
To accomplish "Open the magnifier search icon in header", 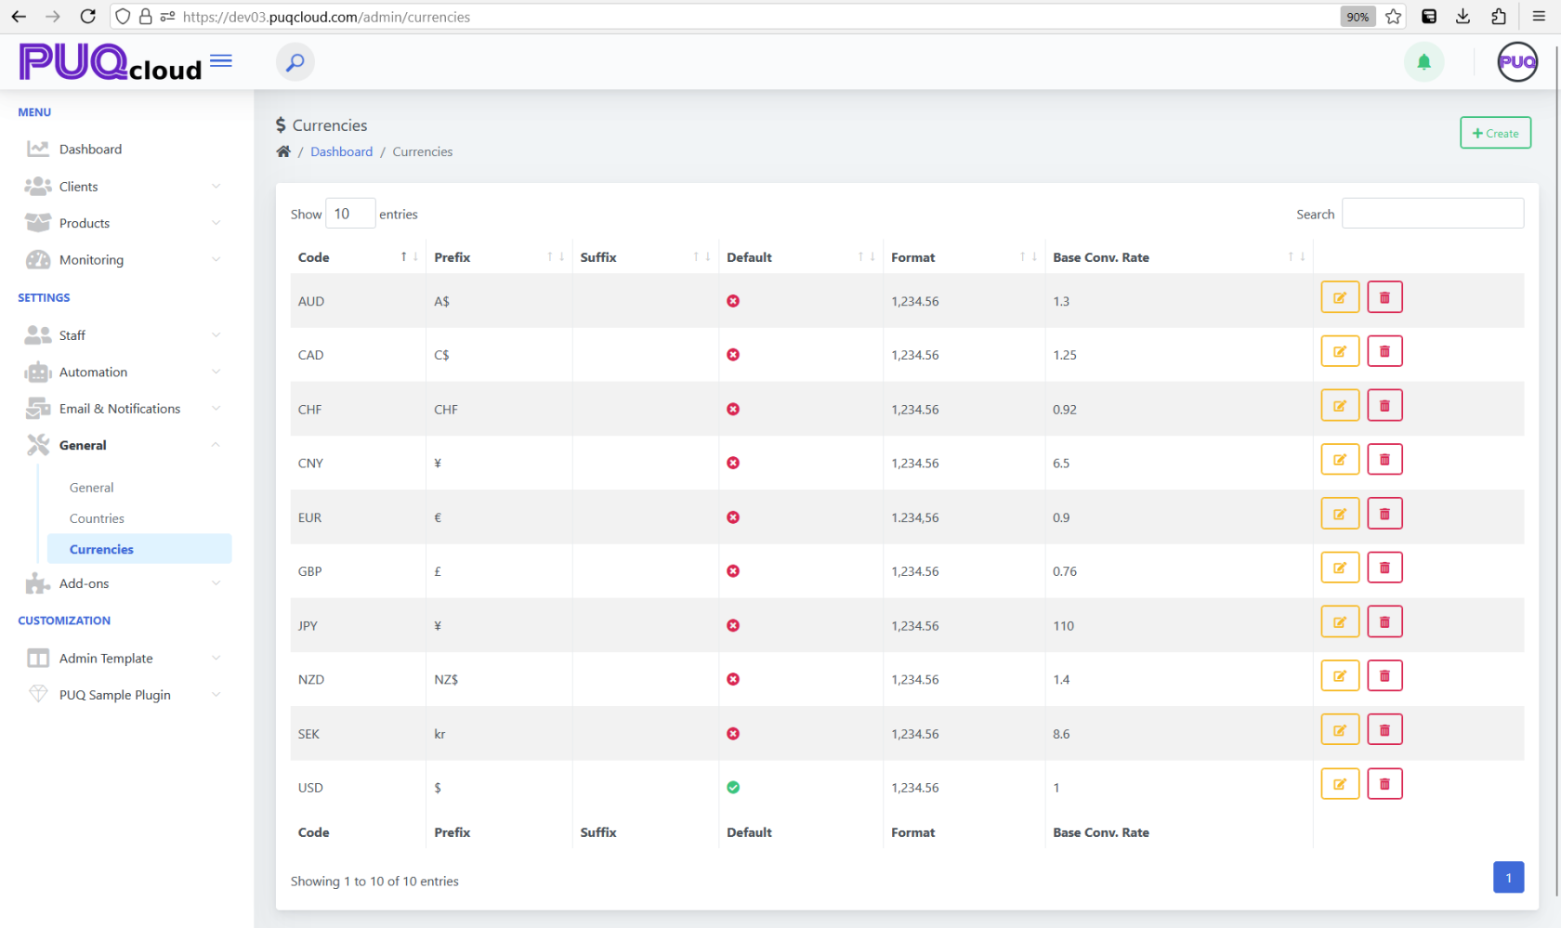I will click(x=295, y=62).
